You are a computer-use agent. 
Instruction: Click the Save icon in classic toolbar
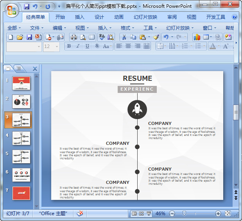click(x=29, y=37)
